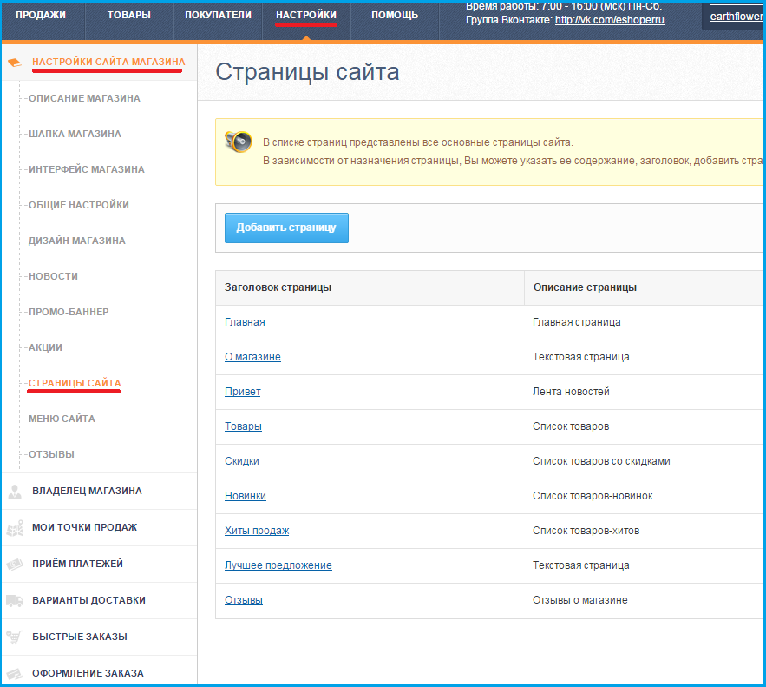This screenshot has width=766, height=687.
Task: Click Добавить страницу button
Action: [x=286, y=228]
